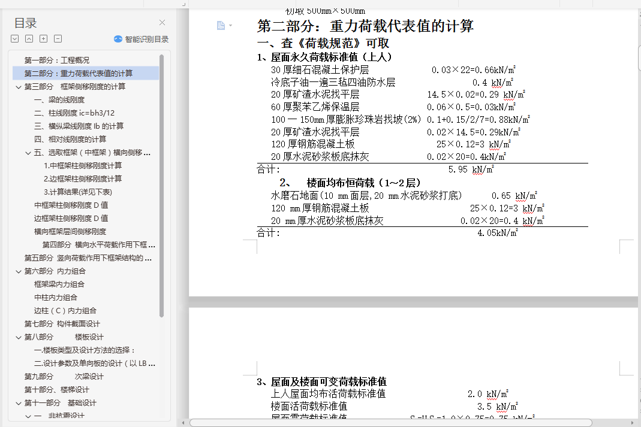Screen dimensions: 641x427
Task: Open 3.计算结果(详见下表) in outline
Action: pyautogui.click(x=78, y=192)
